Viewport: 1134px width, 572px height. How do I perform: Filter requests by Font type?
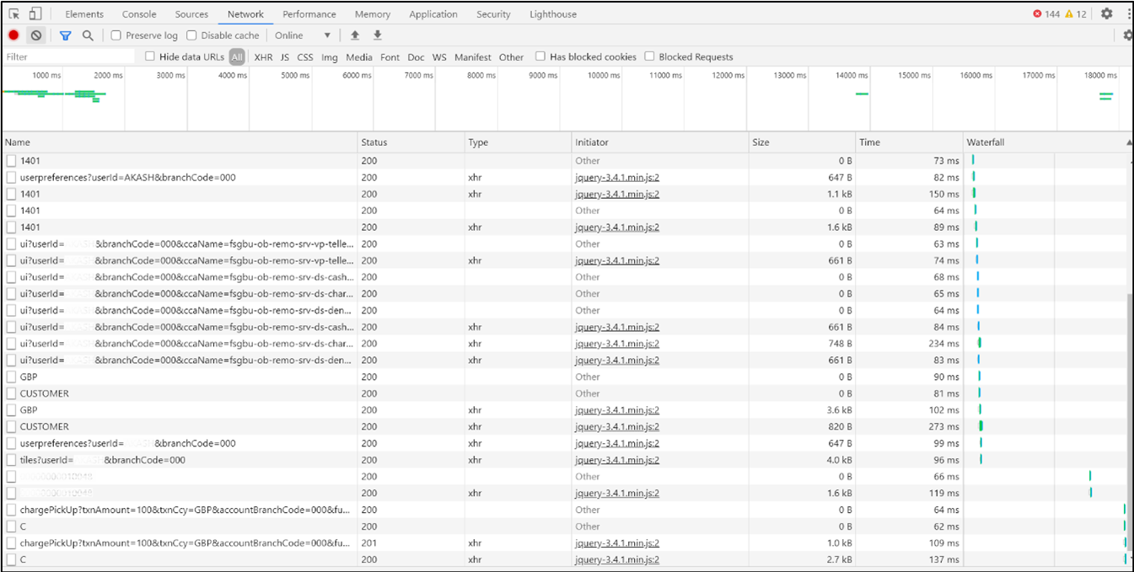(390, 56)
